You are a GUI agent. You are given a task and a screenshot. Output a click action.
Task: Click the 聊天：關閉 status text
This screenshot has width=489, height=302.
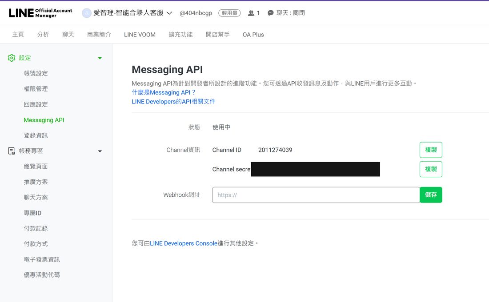click(x=290, y=13)
